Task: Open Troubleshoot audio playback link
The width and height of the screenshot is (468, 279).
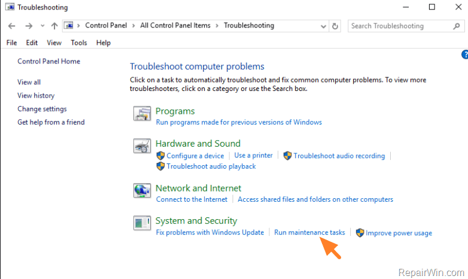Action: [x=211, y=166]
